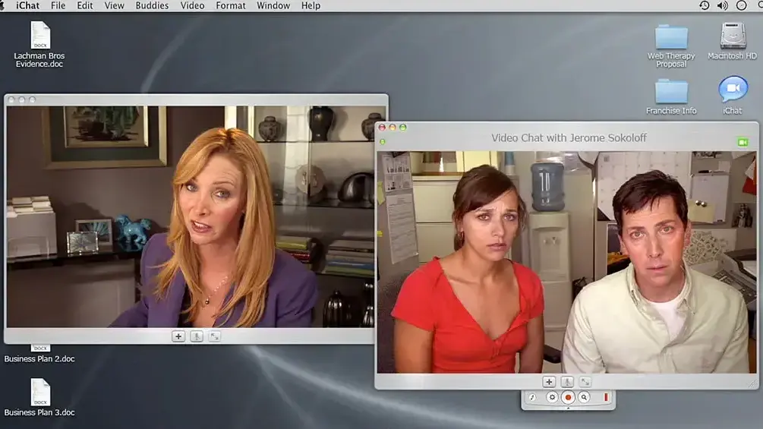763x429 pixels.
Task: Open the Window menu
Action: (x=273, y=6)
